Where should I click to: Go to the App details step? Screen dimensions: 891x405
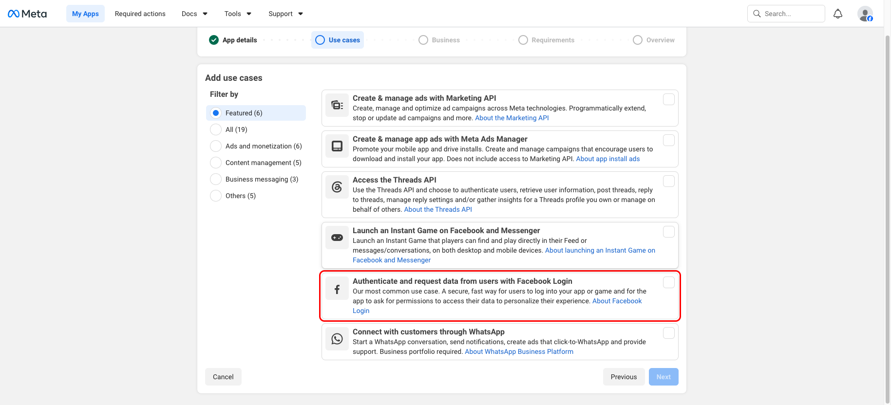[233, 40]
